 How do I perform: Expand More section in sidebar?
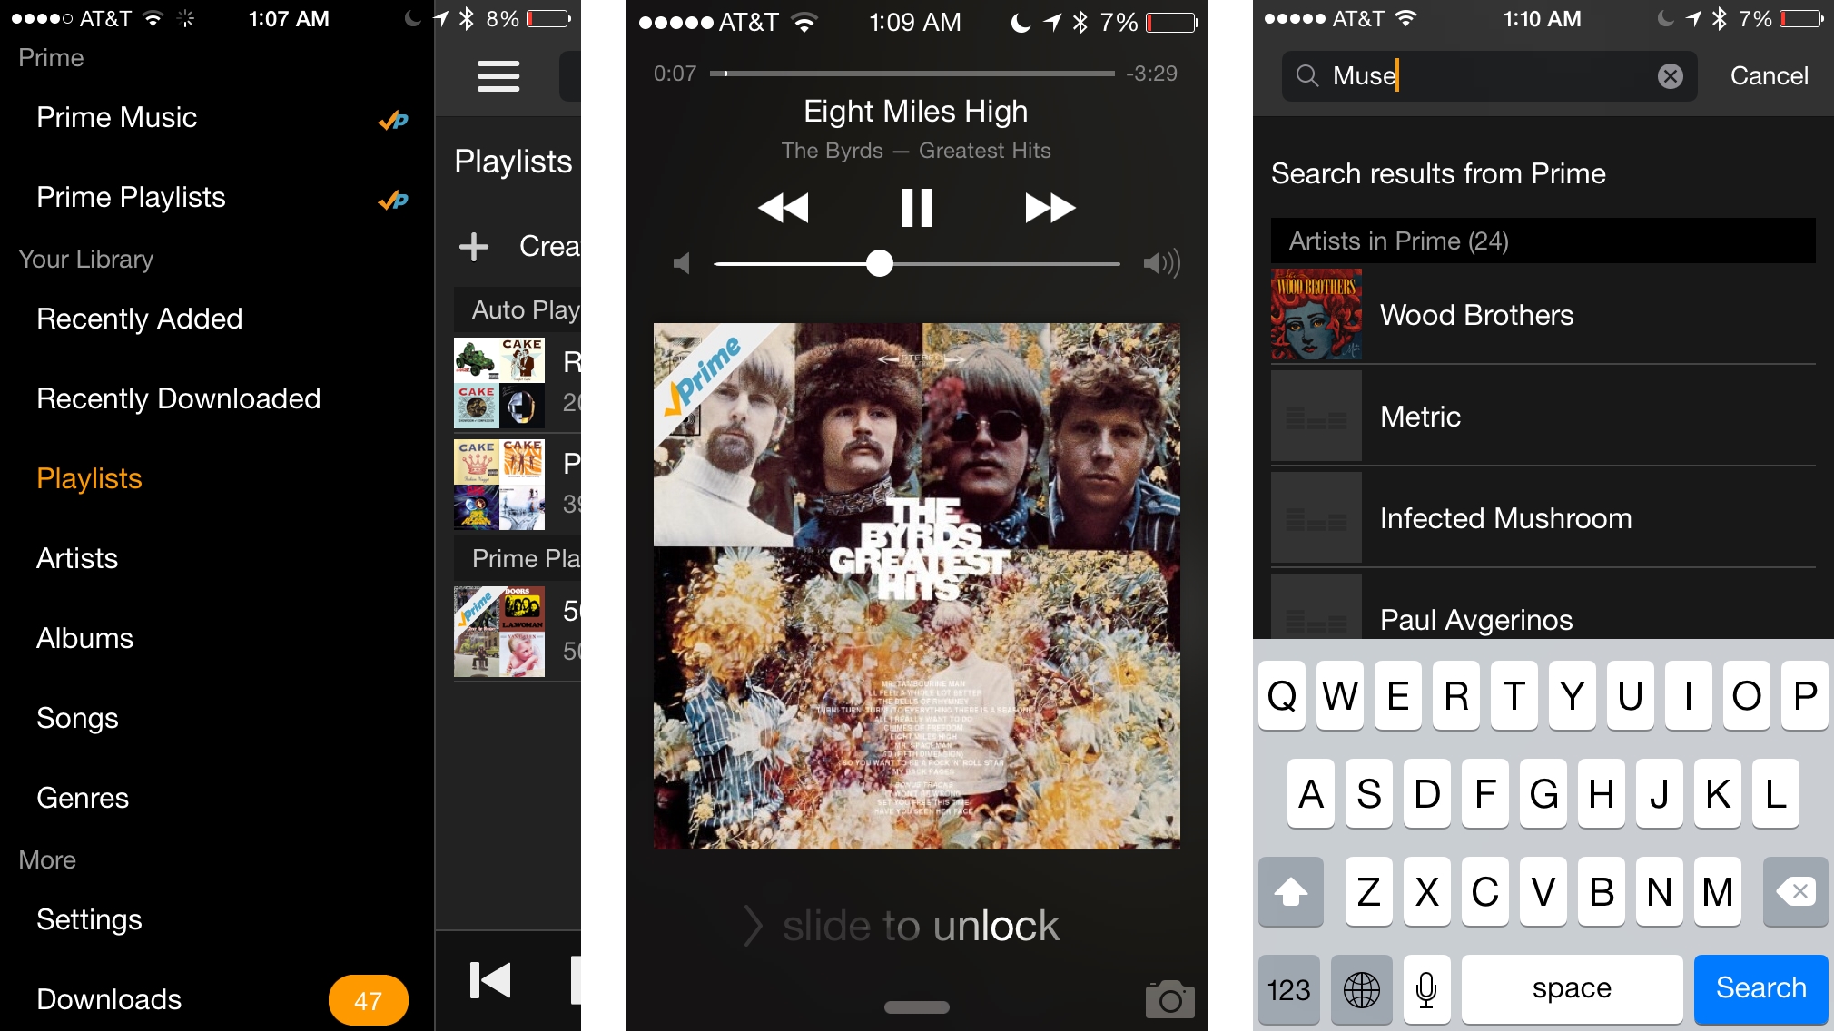(48, 859)
